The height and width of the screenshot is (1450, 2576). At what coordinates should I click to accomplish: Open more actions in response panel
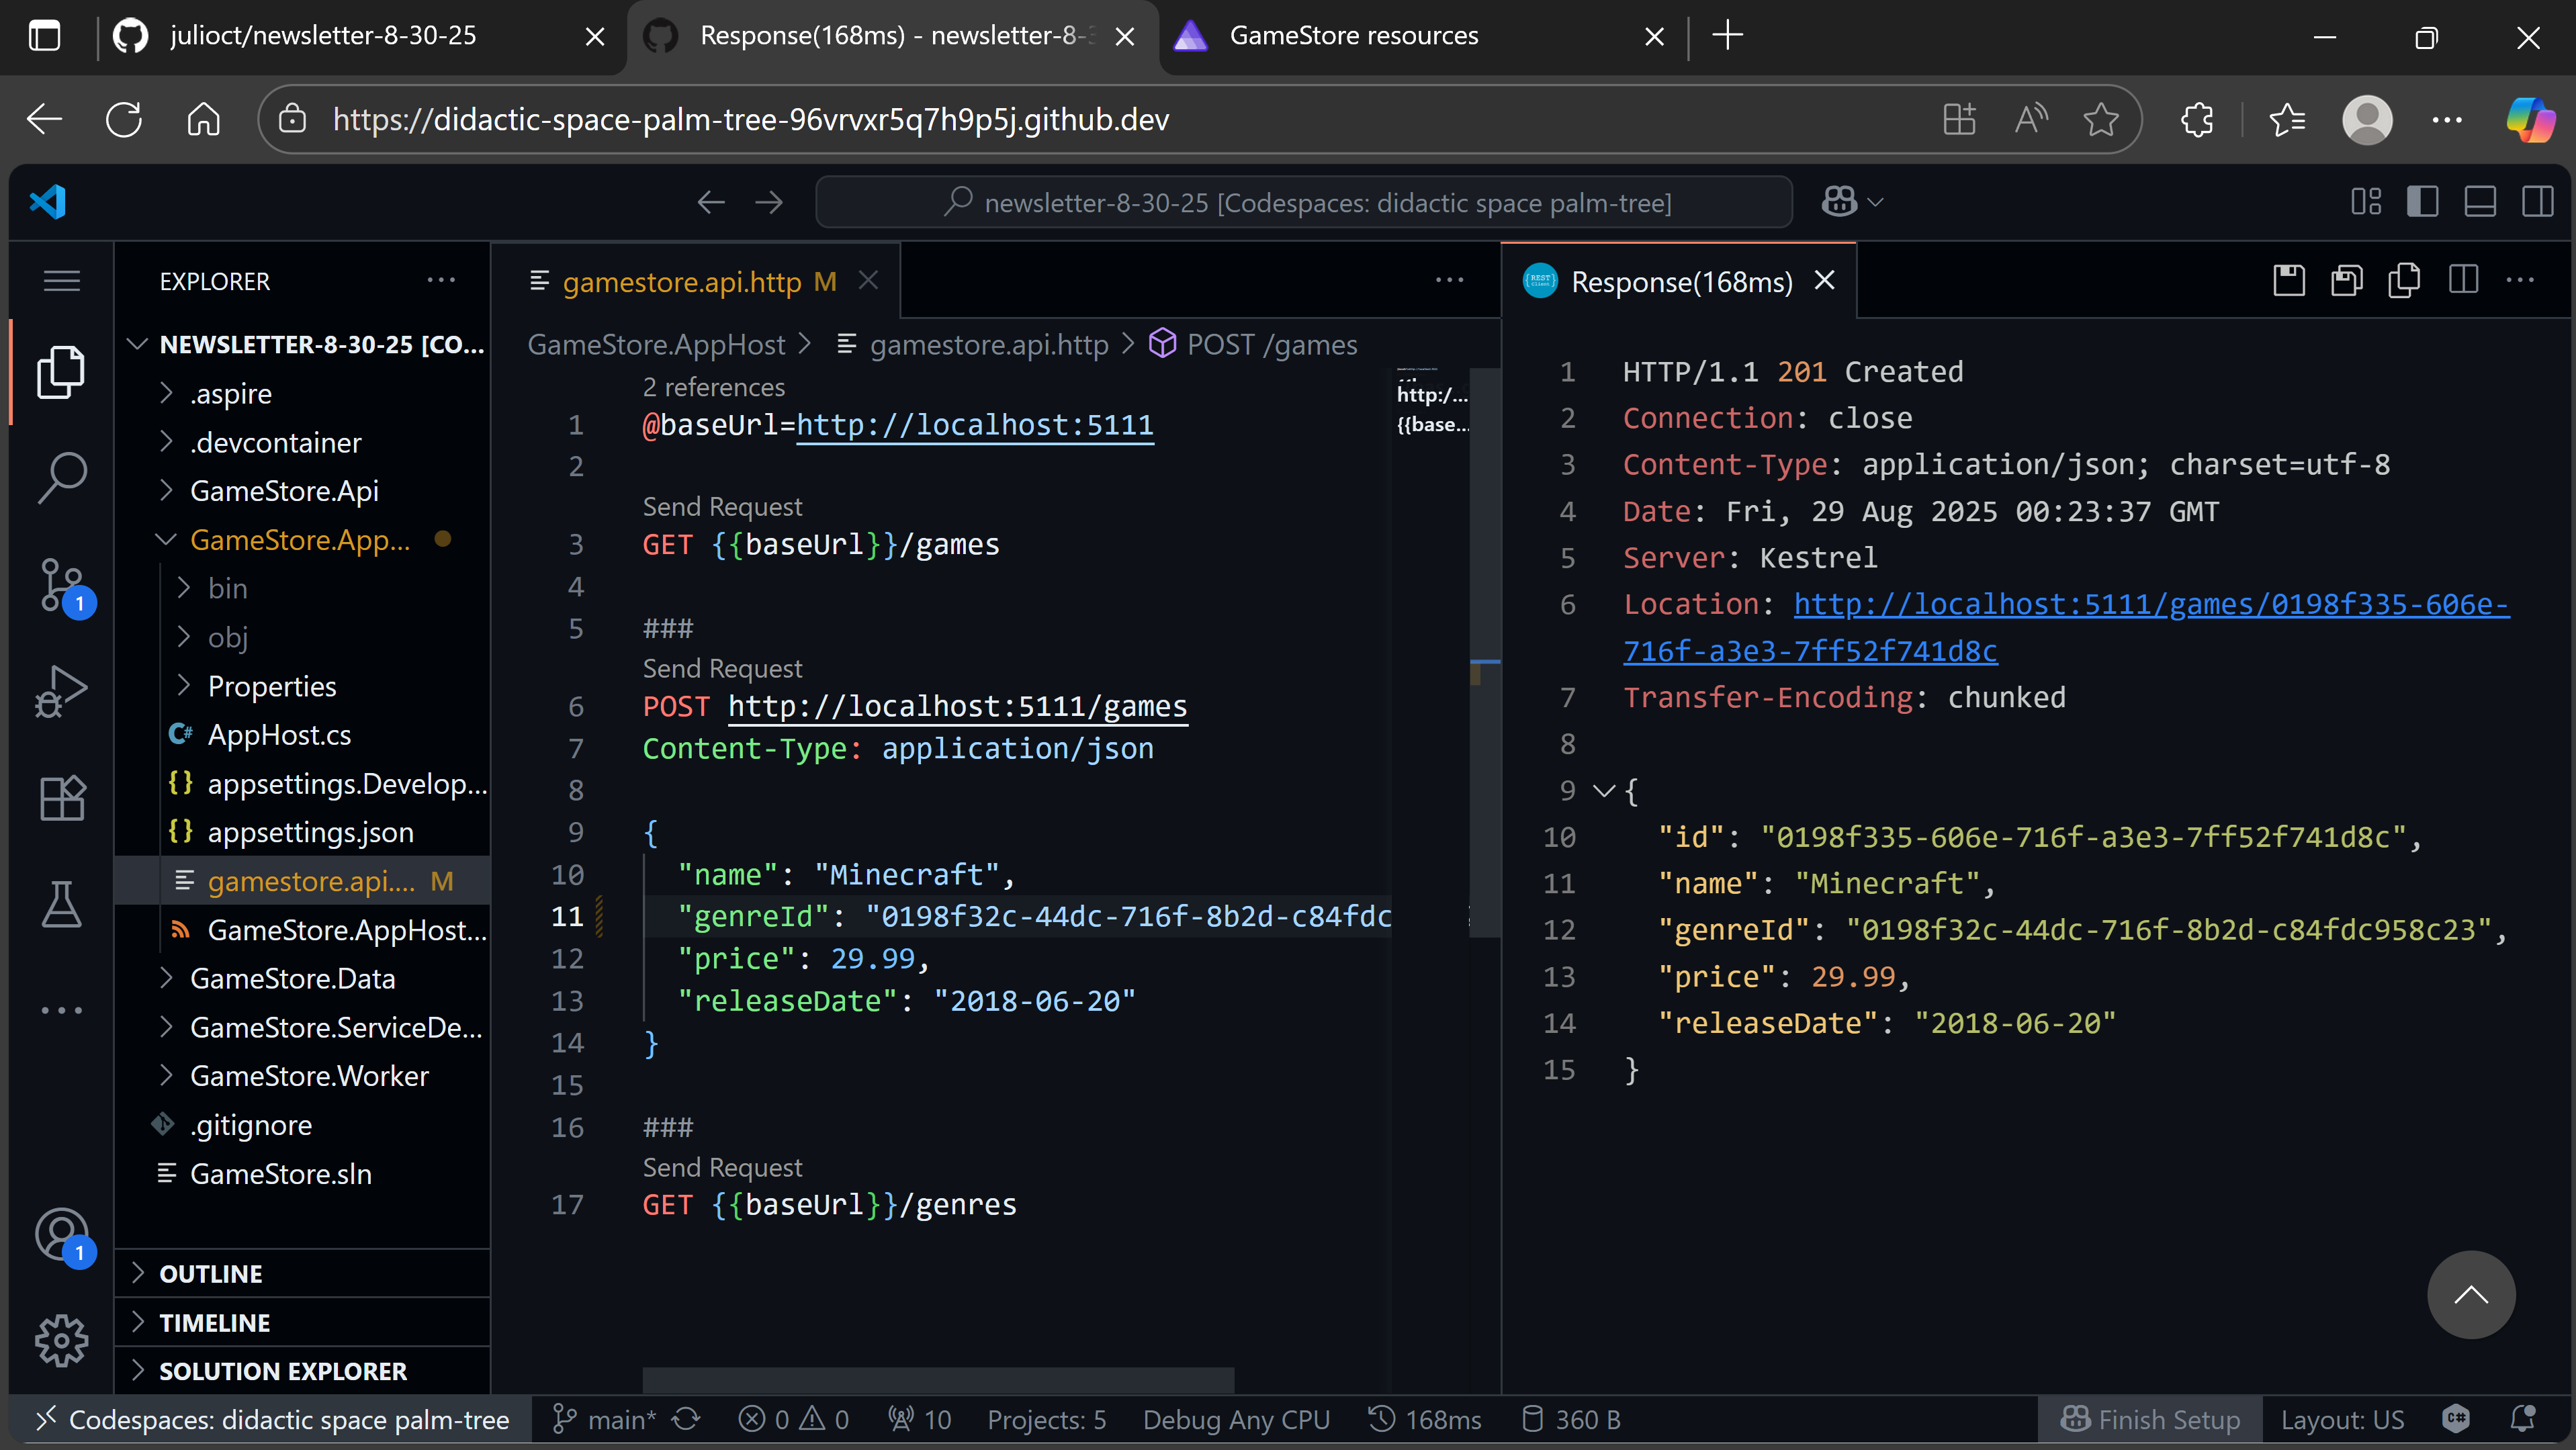coord(2520,281)
